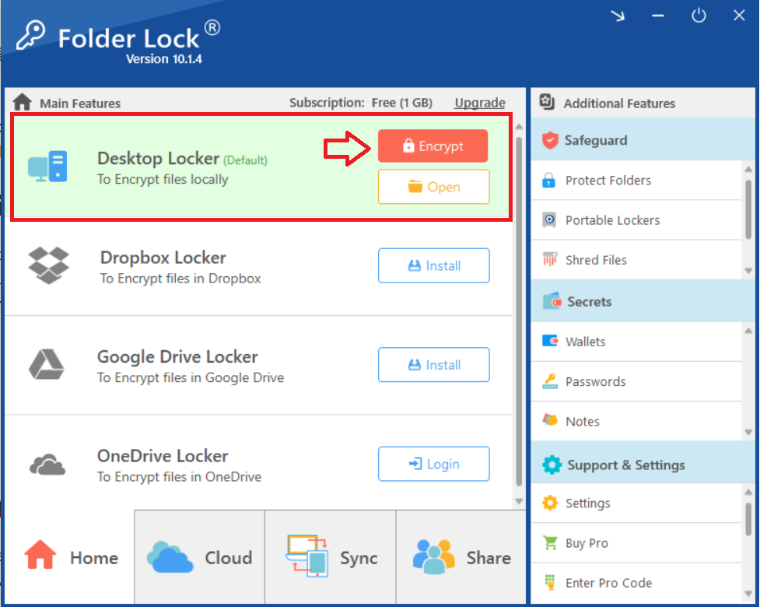760x607 pixels.
Task: Click the main features list scrollbar thumb
Action: coord(519,311)
